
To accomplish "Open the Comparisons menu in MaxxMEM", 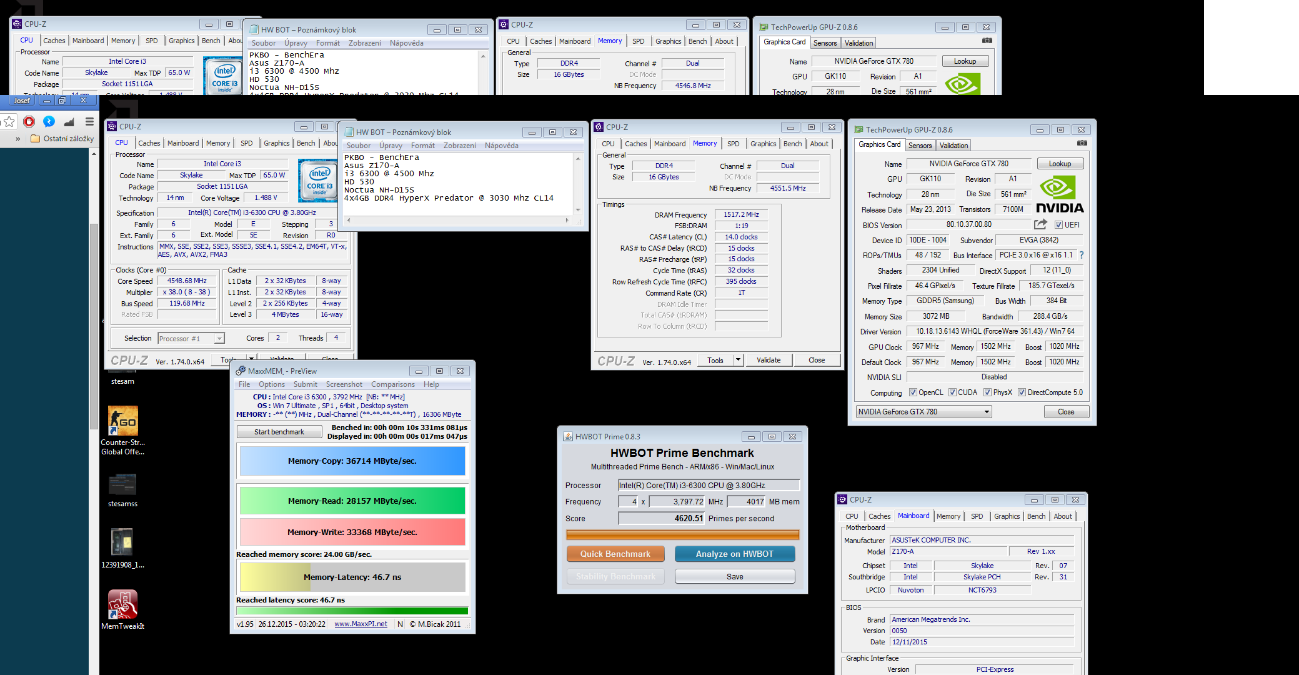I will (393, 384).
